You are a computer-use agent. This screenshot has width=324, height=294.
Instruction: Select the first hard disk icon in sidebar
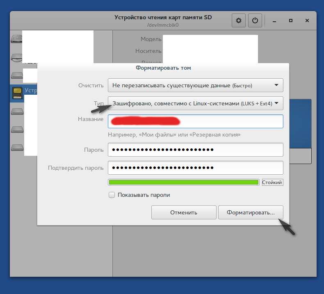pos(16,39)
